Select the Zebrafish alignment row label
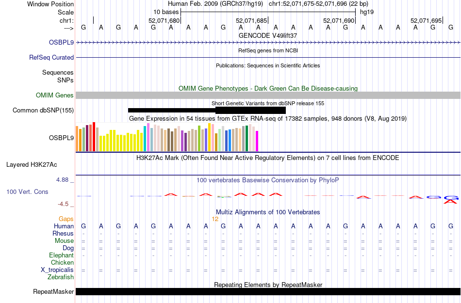461x303 pixels. pos(61,277)
